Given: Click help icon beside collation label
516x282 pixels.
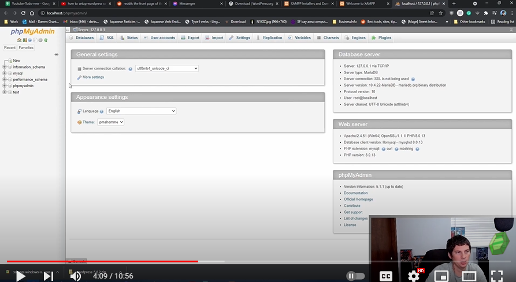Looking at the screenshot, I should click(x=131, y=69).
